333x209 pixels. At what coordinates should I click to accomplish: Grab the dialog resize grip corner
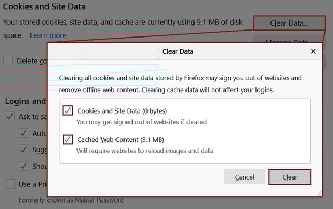click(x=319, y=193)
